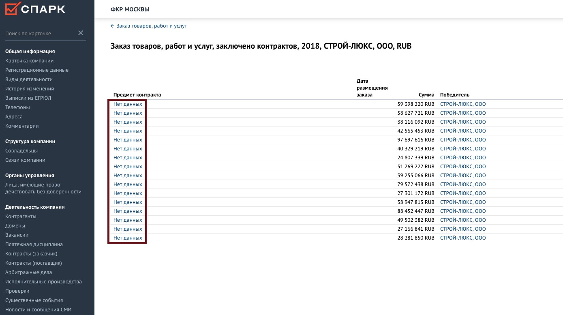This screenshot has width=563, height=315.
Task: Open Контракты (поставщик) section
Action: [x=34, y=263]
